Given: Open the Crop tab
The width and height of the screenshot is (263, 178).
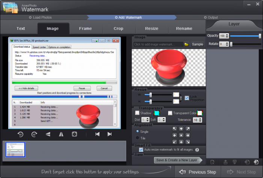Looking at the screenshot, I should [x=118, y=29].
